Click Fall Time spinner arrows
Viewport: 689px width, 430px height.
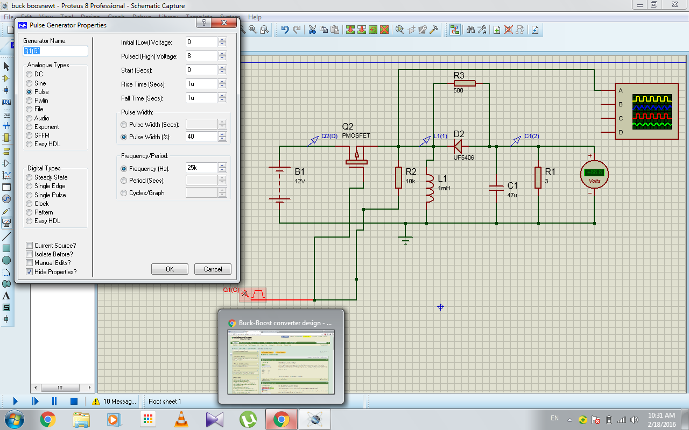(222, 98)
